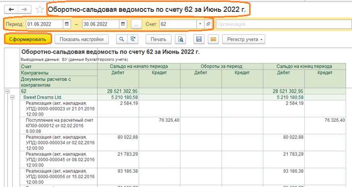
Task: Click into the Организация input field
Action: (x=284, y=24)
